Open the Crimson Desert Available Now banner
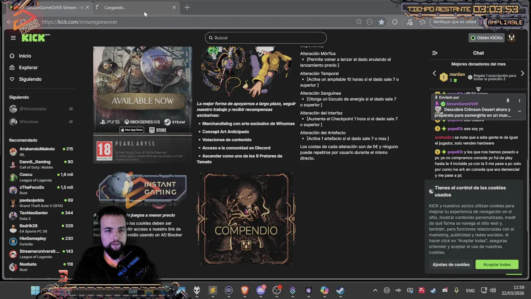 pos(143,105)
